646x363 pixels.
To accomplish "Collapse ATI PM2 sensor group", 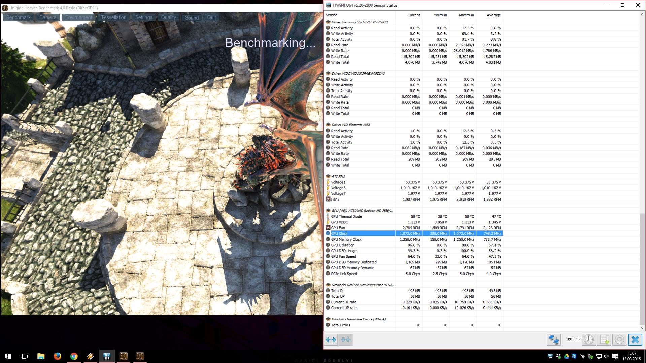I will click(x=328, y=176).
